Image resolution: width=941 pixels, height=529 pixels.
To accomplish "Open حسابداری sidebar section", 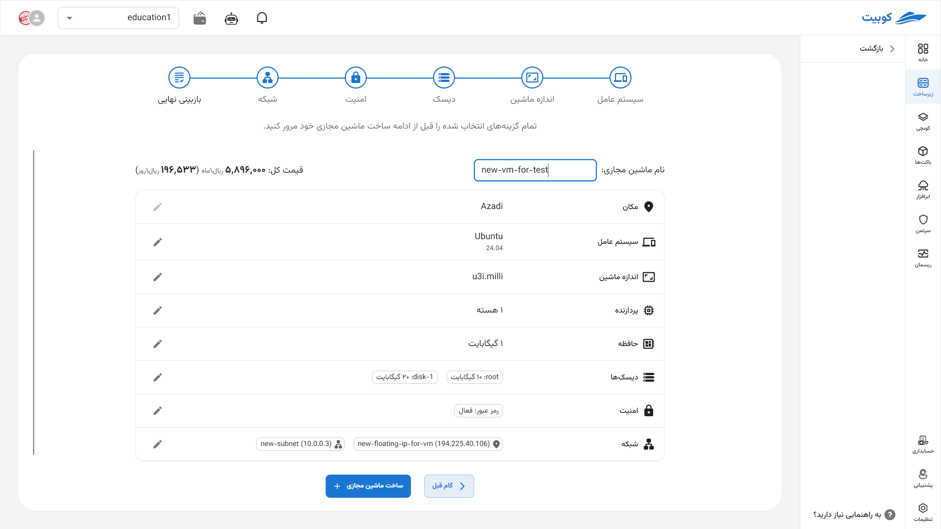I will tap(923, 445).
